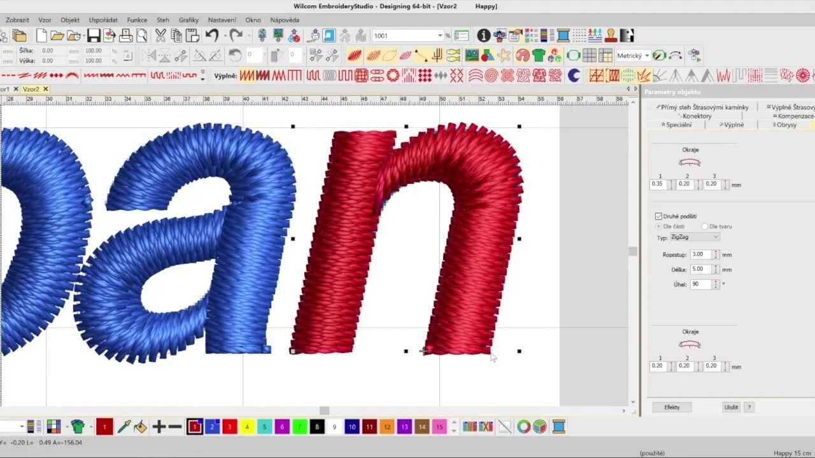Image resolution: width=815 pixels, height=458 pixels.
Task: Click the Efekty button
Action: (x=672, y=407)
